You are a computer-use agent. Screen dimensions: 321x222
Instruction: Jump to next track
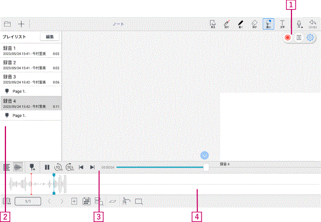tap(92, 167)
